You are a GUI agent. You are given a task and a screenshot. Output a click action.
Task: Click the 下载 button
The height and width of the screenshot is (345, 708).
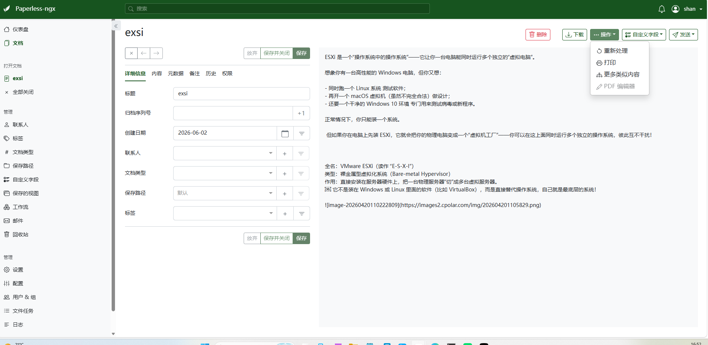(574, 34)
